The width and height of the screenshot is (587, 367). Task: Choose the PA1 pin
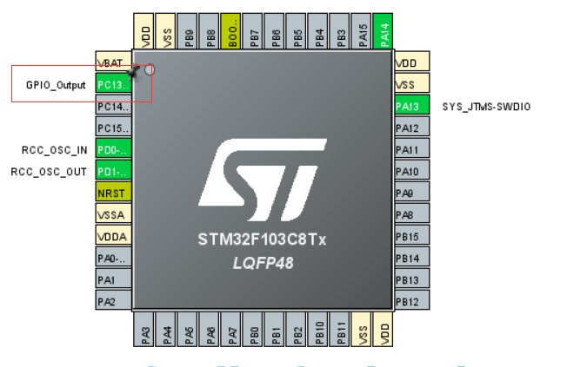pyautogui.click(x=113, y=279)
